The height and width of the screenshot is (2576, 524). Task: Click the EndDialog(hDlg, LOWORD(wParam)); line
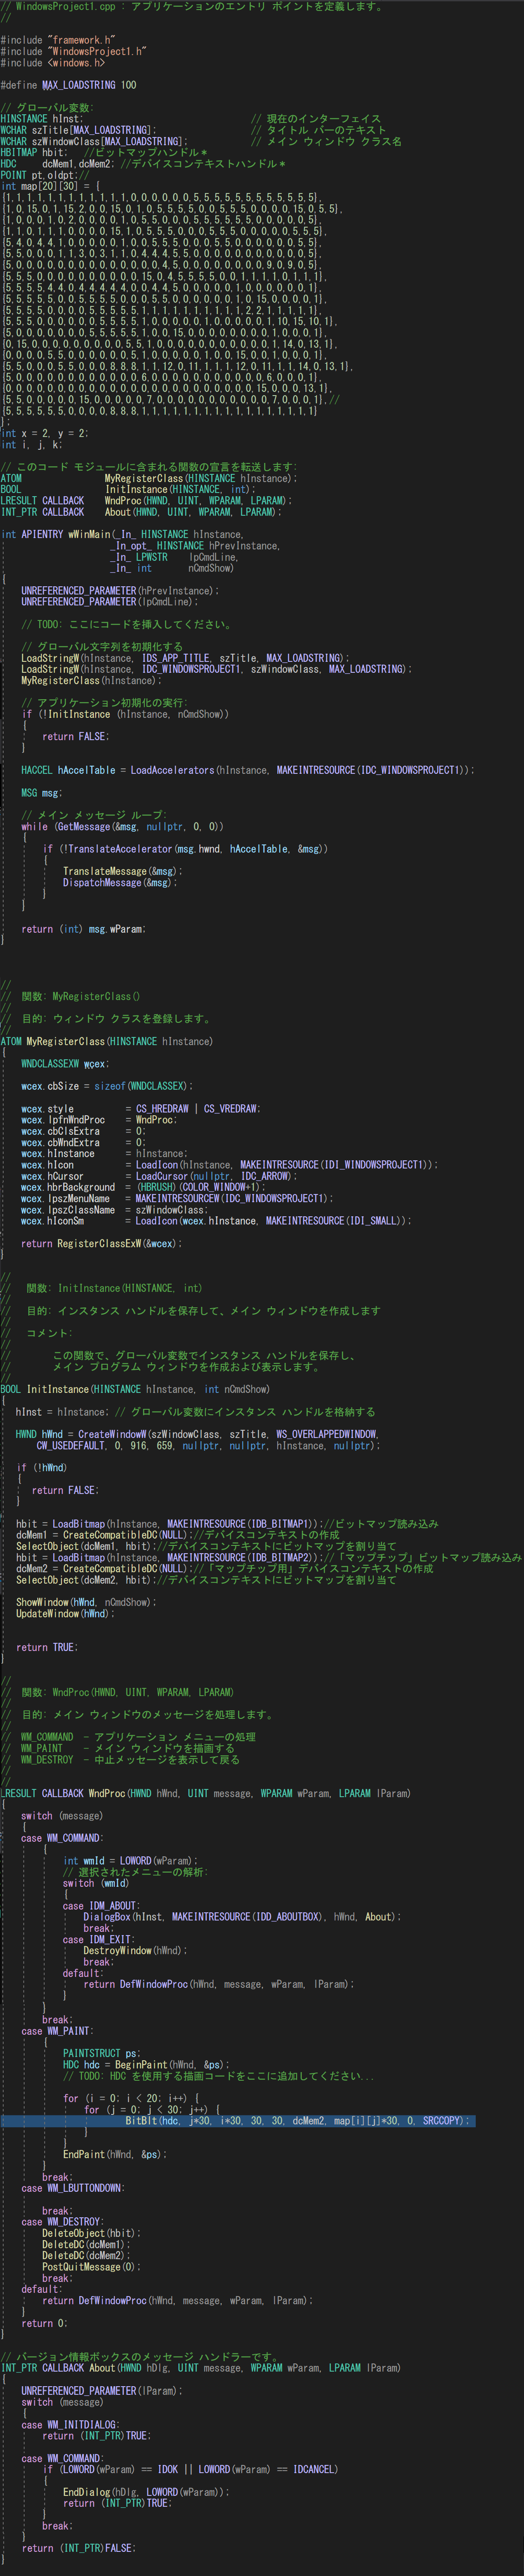click(x=147, y=2492)
